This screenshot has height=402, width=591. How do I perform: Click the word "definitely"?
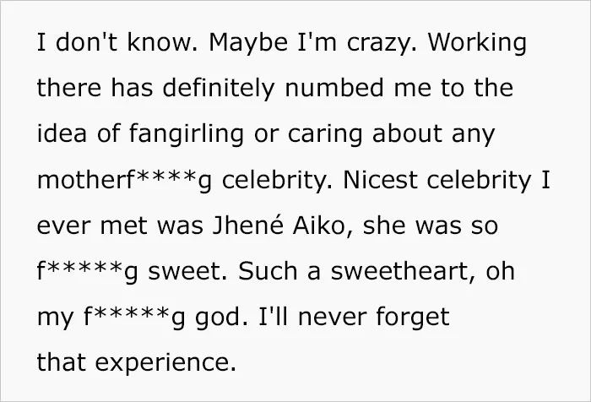[x=219, y=89]
